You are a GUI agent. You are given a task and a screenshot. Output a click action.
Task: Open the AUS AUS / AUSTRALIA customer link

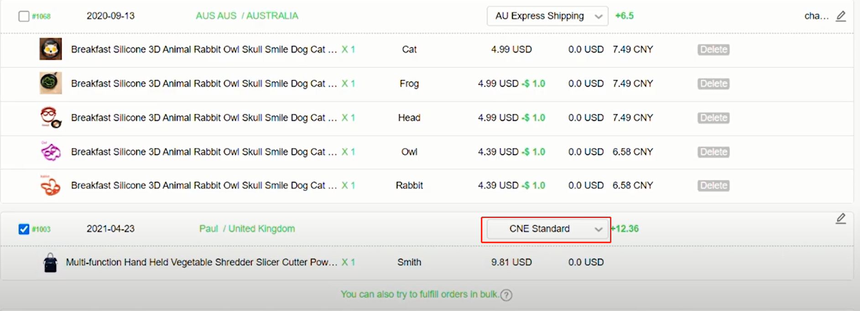247,16
